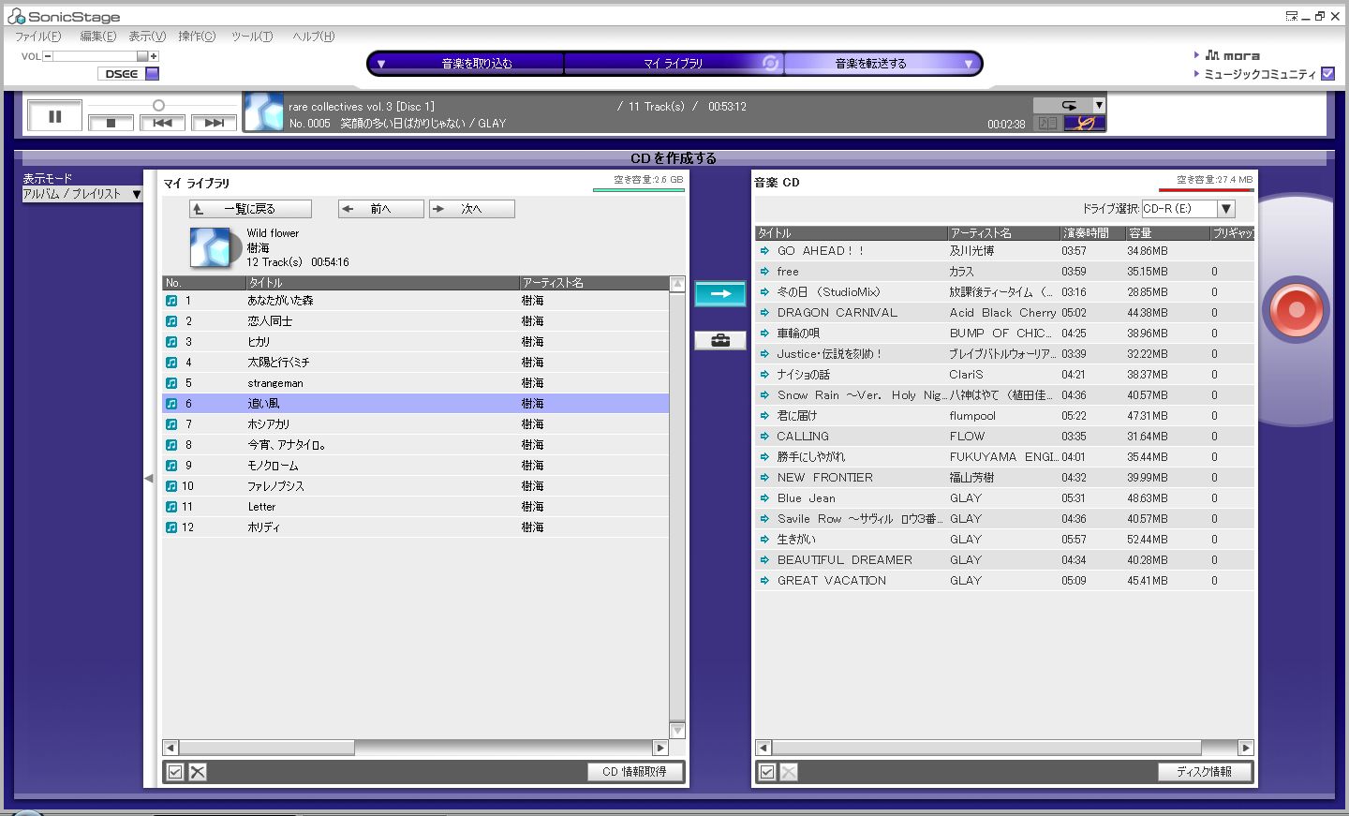Click the music note icon for Letter

(171, 507)
